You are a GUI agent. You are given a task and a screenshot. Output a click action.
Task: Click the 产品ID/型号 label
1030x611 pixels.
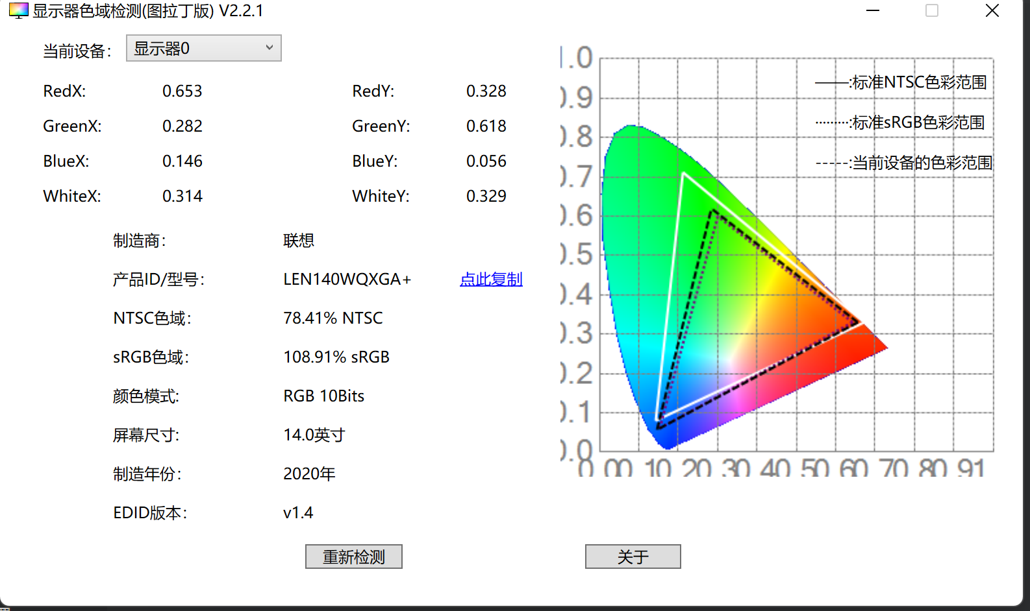158,280
